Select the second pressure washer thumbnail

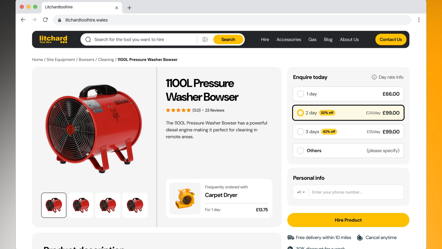click(x=81, y=205)
